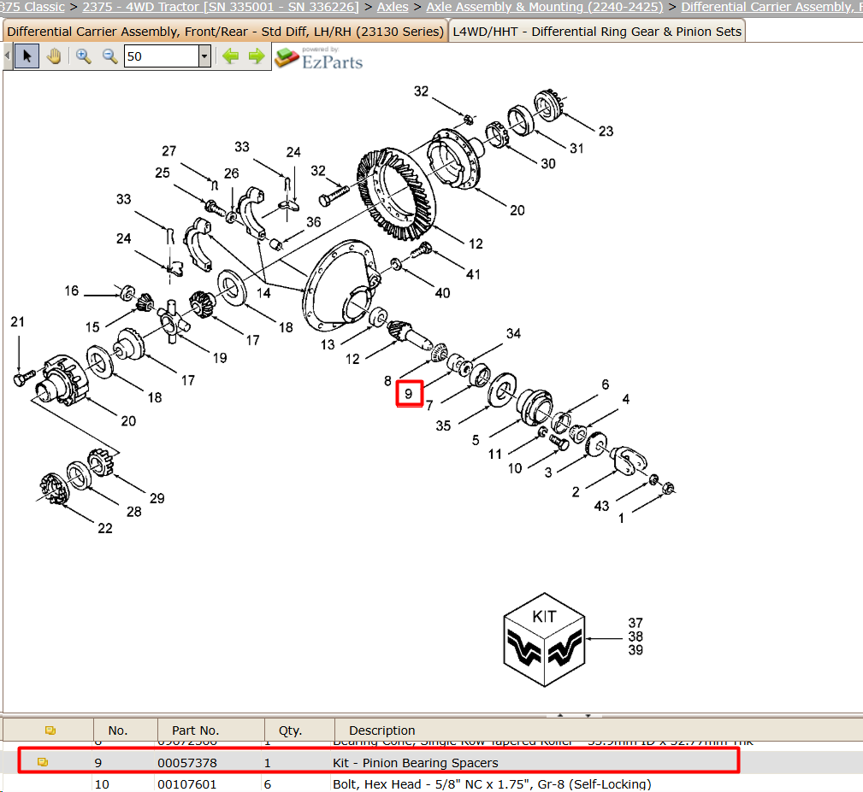Screen dimensions: 863x792
Task: Select callout 29 in diagram
Action: coord(157,498)
